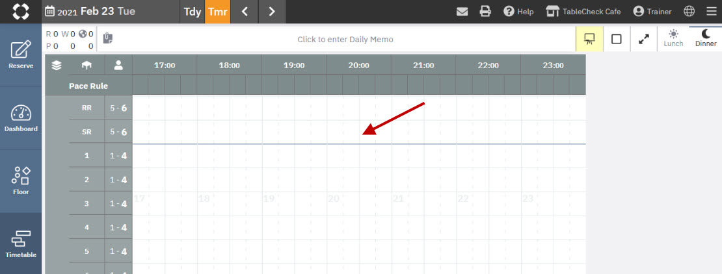Screen dimensions: 722x274
Task: Select the SR table row label
Action: click(87, 132)
